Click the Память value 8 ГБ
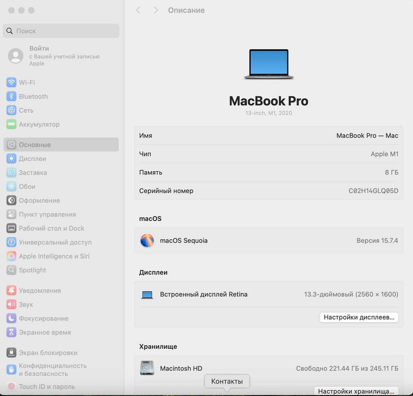The image size is (413, 396). coord(392,172)
